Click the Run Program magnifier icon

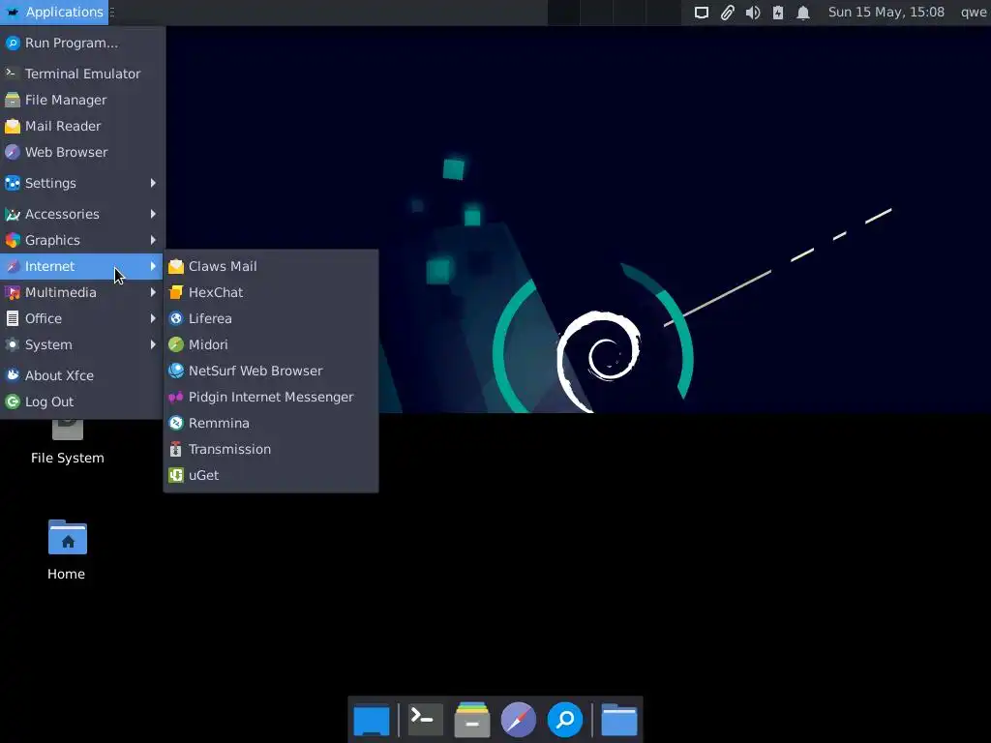[12, 43]
